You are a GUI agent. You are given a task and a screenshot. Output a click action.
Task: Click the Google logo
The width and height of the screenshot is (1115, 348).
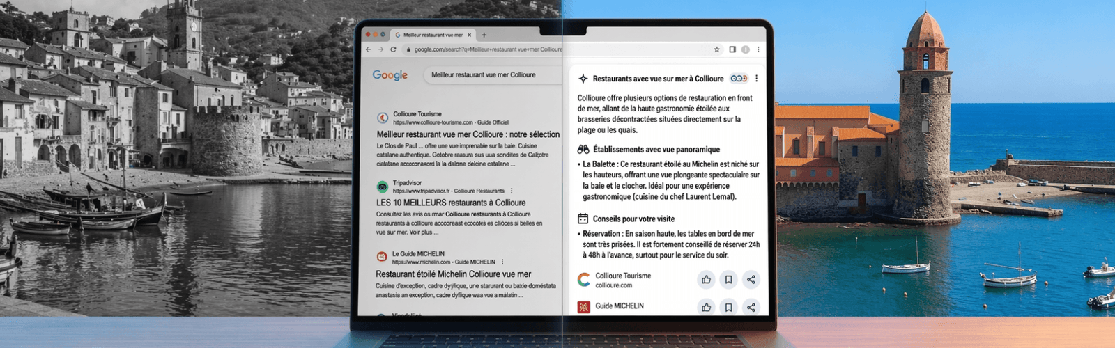pos(390,75)
